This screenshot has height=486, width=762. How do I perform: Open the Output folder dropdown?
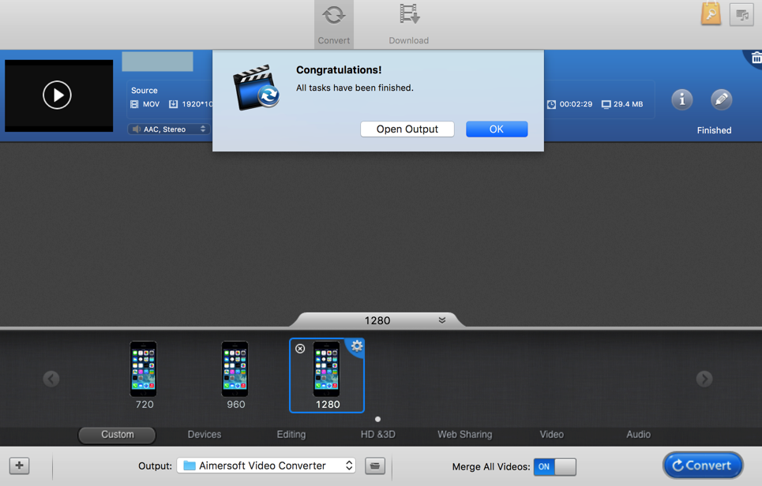tap(266, 465)
